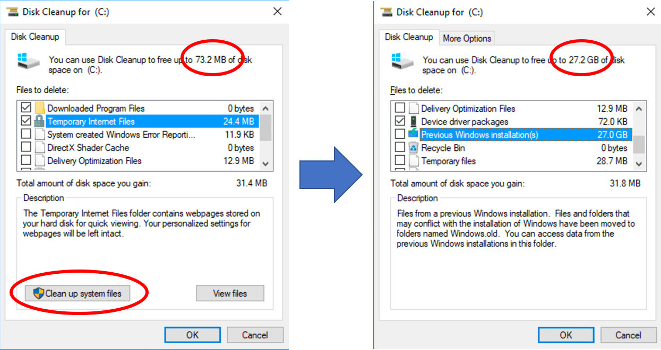Image resolution: width=661 pixels, height=350 pixels.
Task: Click the Downloaded Program Files folder icon
Action: pos(39,108)
